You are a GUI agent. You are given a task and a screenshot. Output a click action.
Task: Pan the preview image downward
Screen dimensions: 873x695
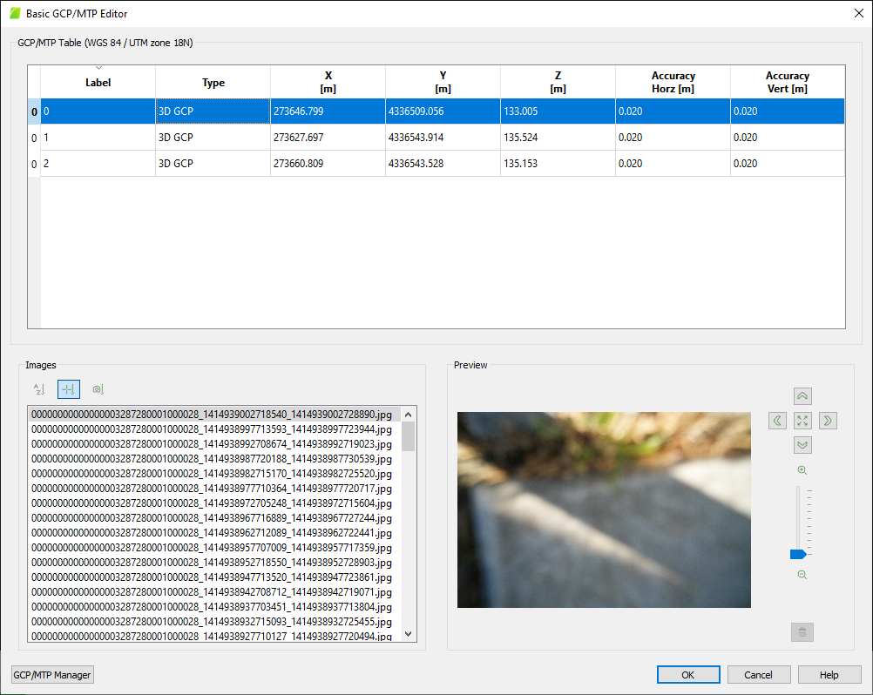click(x=802, y=445)
